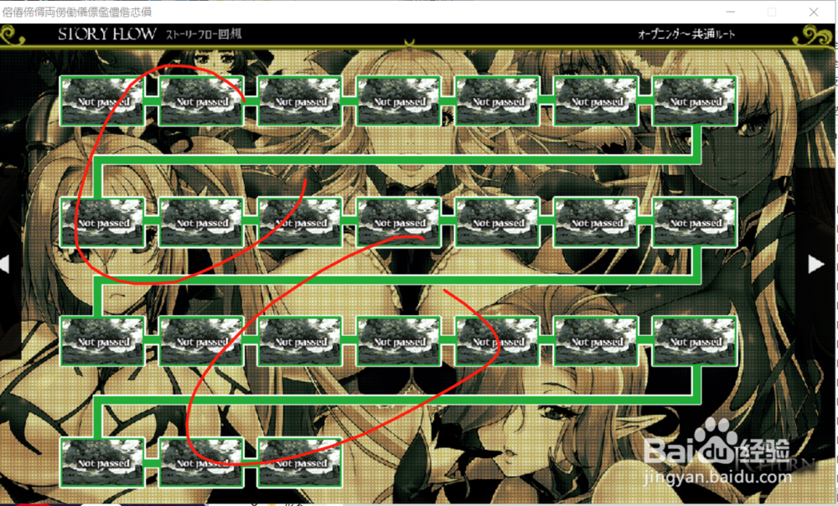Select first scene thumbnail in top row
The width and height of the screenshot is (838, 506).
tap(102, 101)
